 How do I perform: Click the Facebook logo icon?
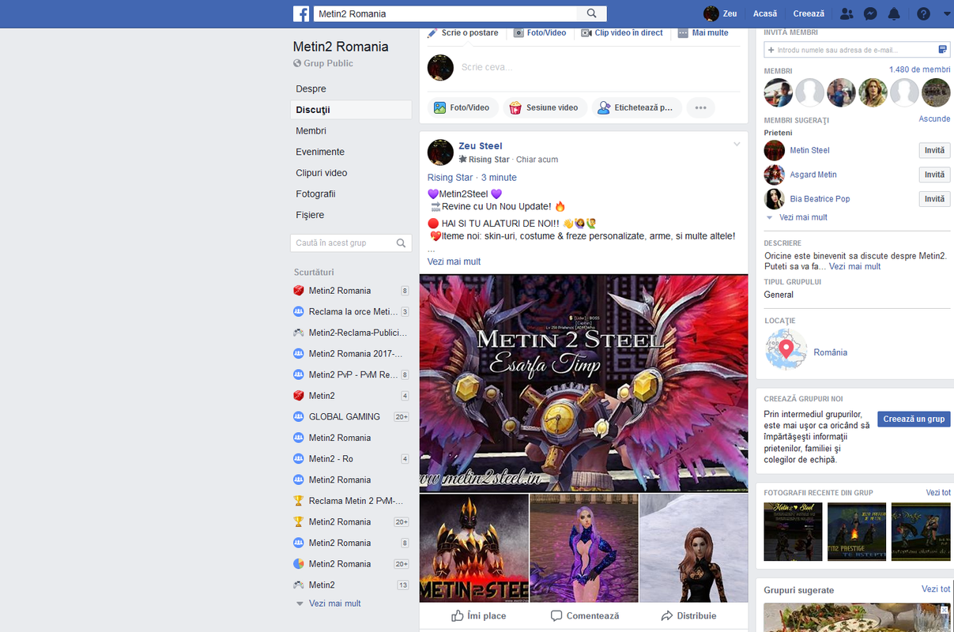(x=301, y=13)
